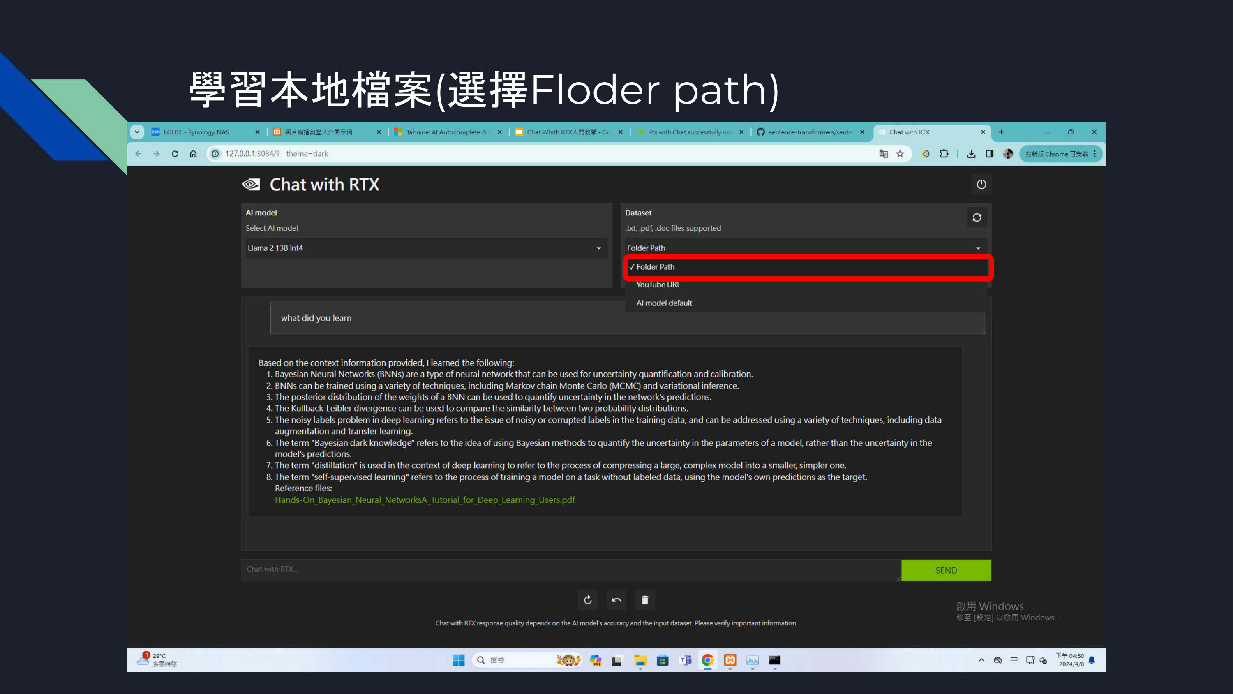Click the green SEND button

(946, 570)
